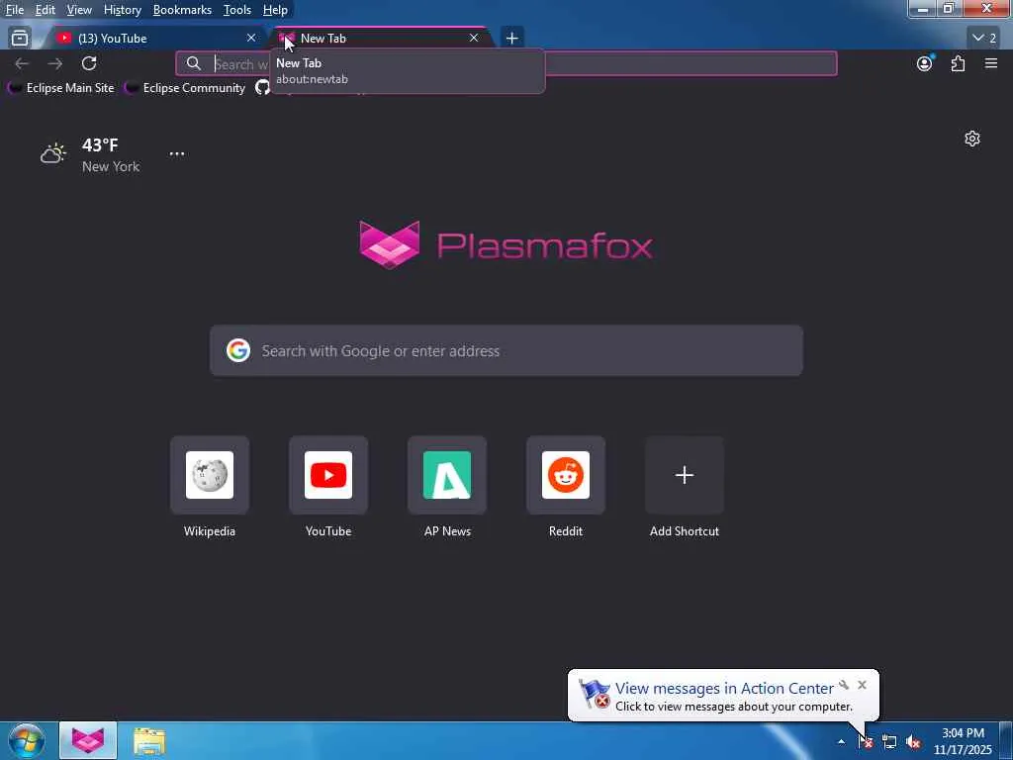Open Windows Explorer from the taskbar
This screenshot has width=1013, height=760.
click(149, 741)
